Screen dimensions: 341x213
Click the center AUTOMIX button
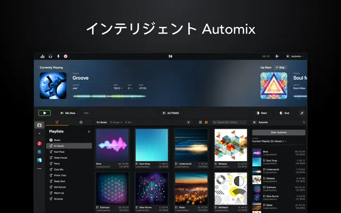171,113
